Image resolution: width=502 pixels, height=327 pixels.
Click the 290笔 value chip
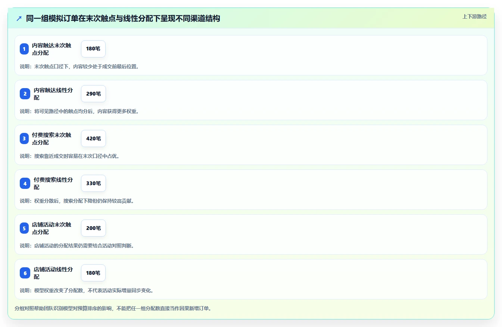coord(93,94)
